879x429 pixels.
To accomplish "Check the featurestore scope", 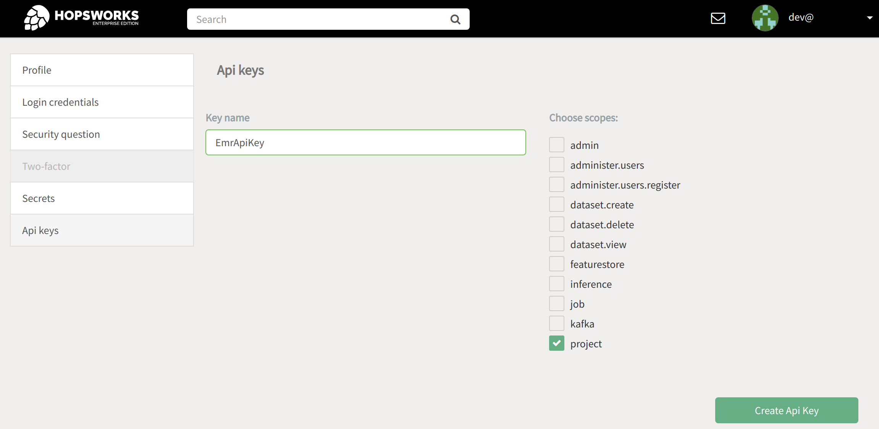I will (556, 263).
